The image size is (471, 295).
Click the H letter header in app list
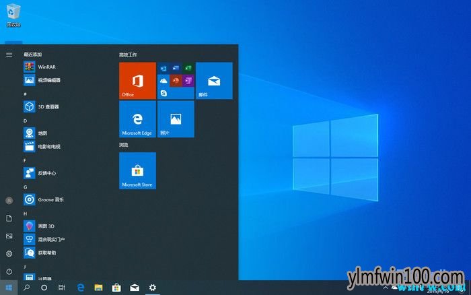click(26, 214)
